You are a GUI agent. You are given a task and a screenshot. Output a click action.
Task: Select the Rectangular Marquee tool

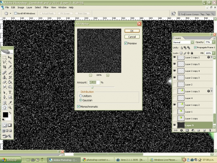[x=4, y=57]
